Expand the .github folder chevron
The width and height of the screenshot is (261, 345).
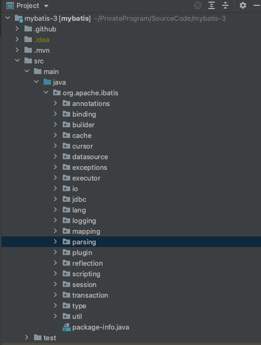(x=17, y=29)
